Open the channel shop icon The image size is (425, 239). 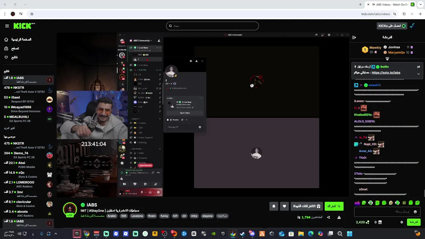click(x=380, y=222)
